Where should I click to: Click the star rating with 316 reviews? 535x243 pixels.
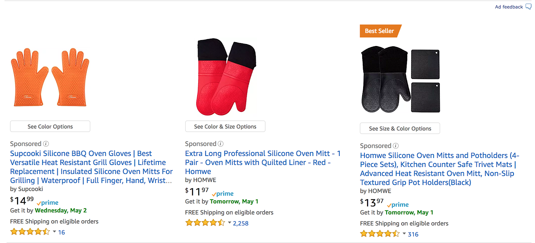(x=380, y=234)
